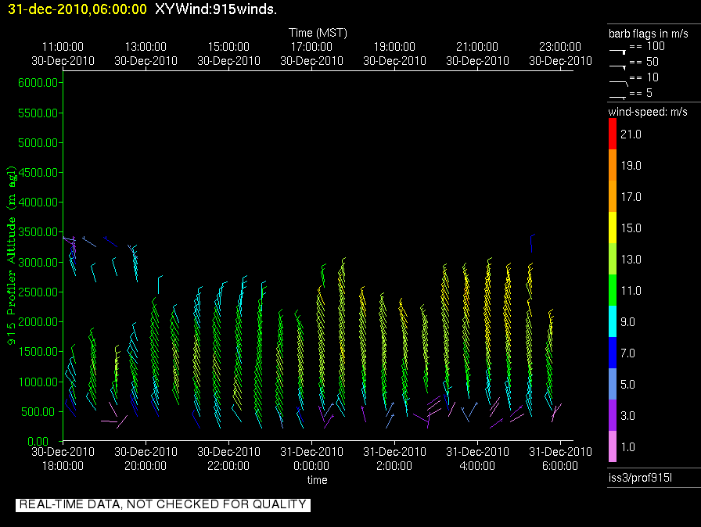
Task: Click the 100 m/s barb flag symbol
Action: tap(618, 50)
